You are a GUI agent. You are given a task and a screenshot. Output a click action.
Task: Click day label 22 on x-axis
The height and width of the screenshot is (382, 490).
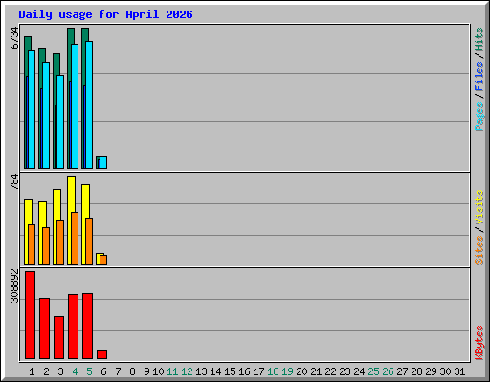[330, 371]
